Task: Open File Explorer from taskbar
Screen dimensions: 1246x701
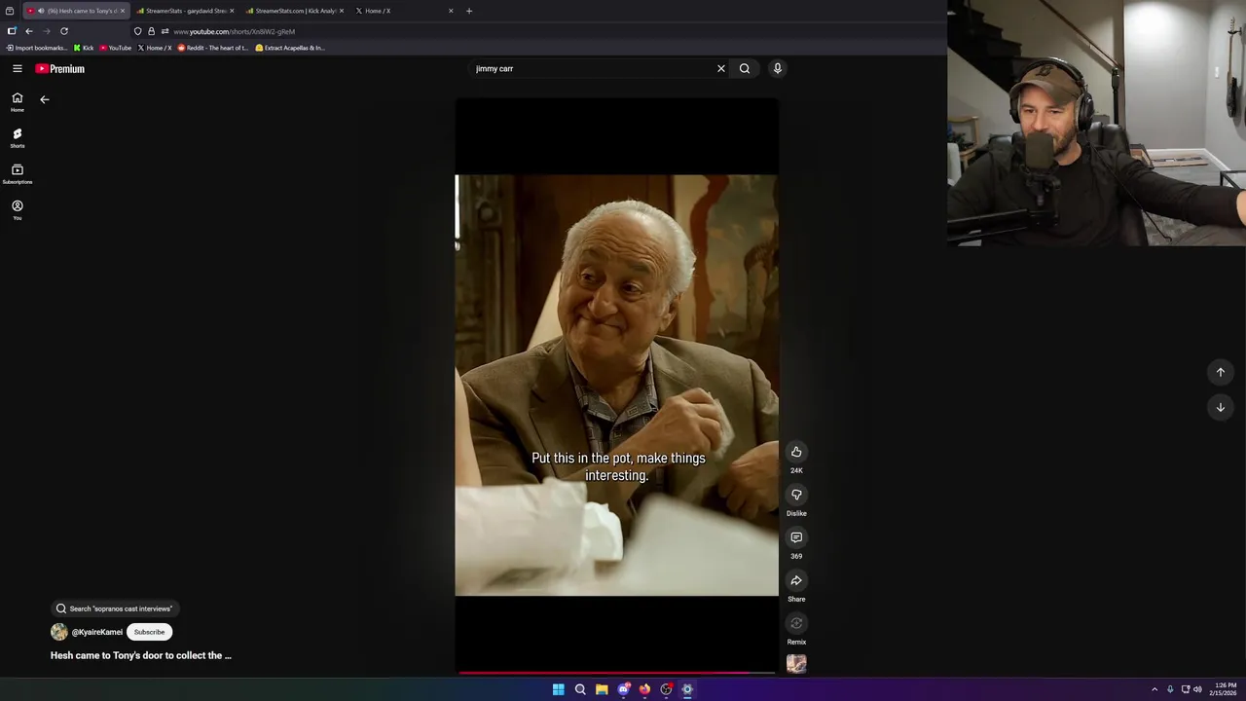Action: pos(602,689)
